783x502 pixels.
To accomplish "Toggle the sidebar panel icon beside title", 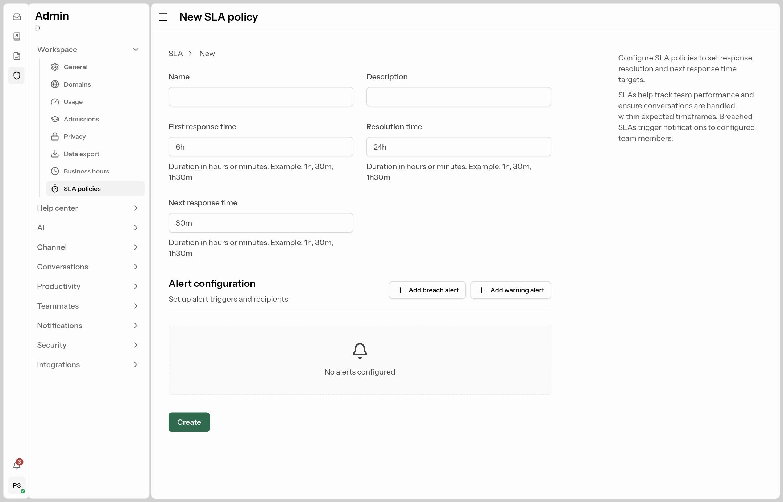I will [x=163, y=17].
